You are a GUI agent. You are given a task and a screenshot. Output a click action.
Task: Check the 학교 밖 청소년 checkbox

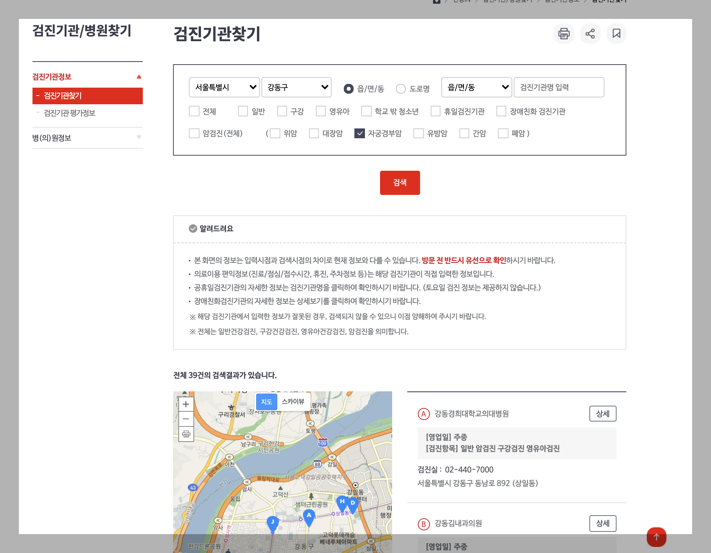coord(366,111)
